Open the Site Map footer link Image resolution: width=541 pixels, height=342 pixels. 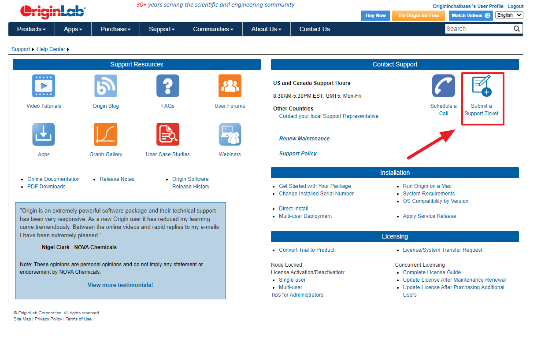[22, 319]
